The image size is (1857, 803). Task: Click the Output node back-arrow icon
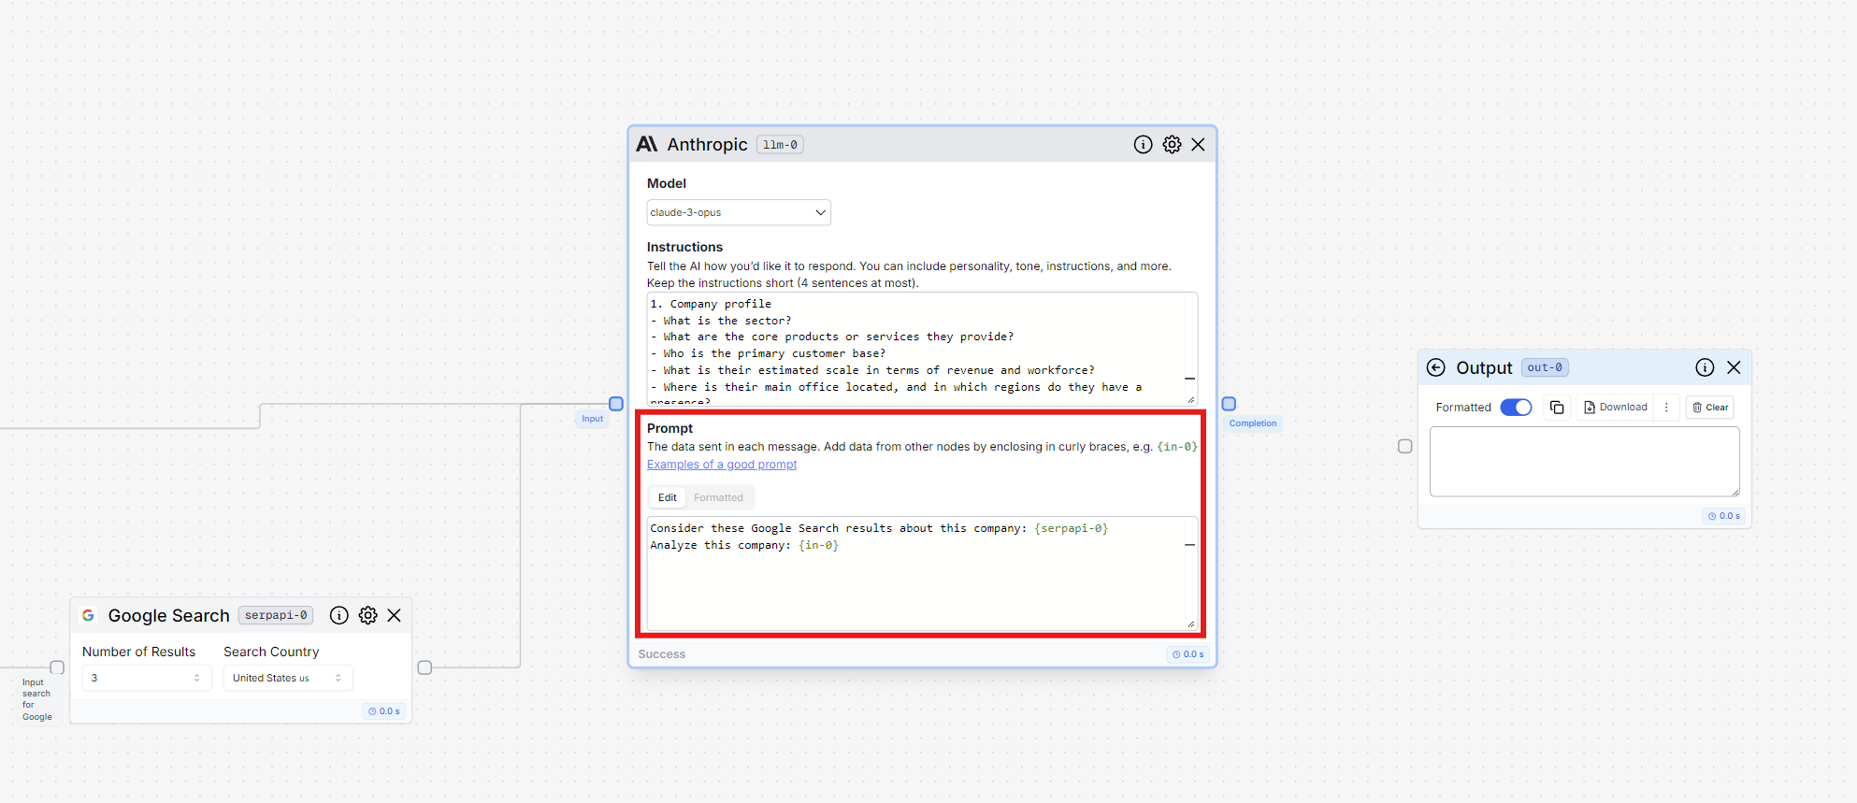click(1436, 367)
